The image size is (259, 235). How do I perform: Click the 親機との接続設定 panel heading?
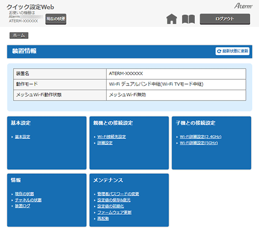(x=113, y=123)
